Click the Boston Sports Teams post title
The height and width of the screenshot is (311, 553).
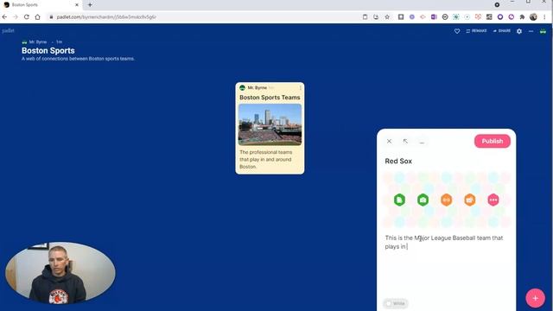pos(270,98)
